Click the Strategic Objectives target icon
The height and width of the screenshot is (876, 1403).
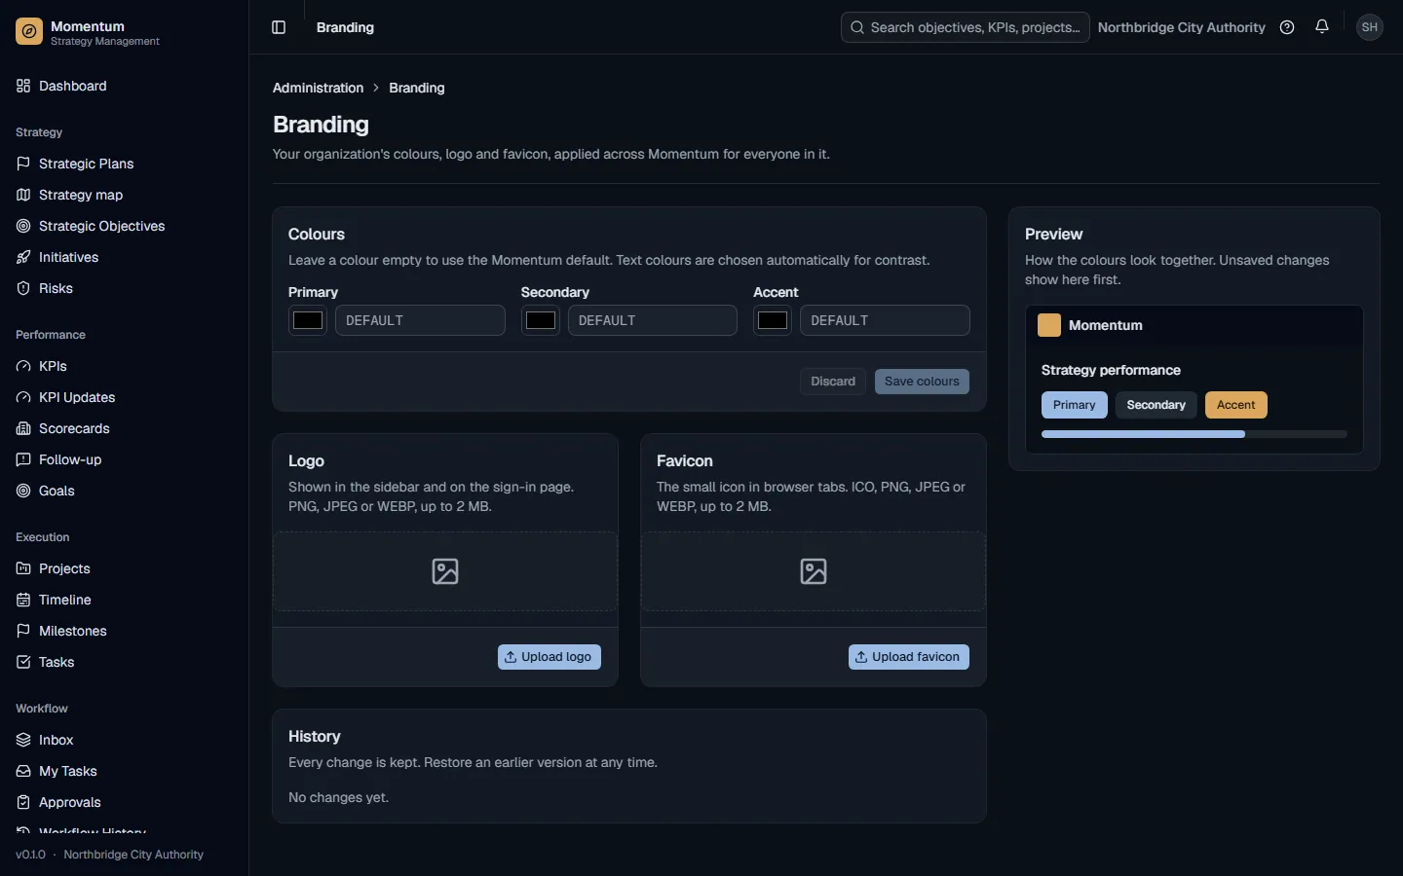pos(23,226)
